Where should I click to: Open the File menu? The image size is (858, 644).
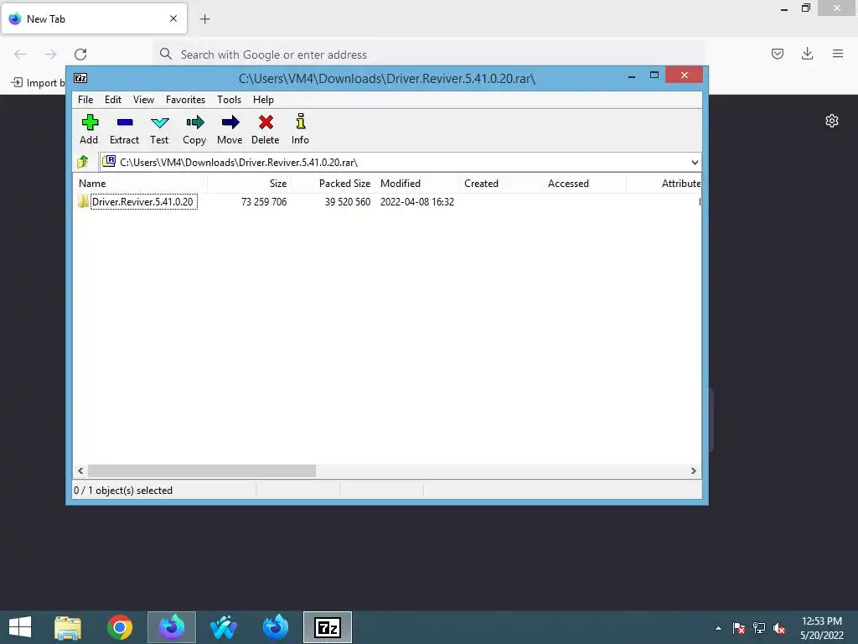coord(85,100)
